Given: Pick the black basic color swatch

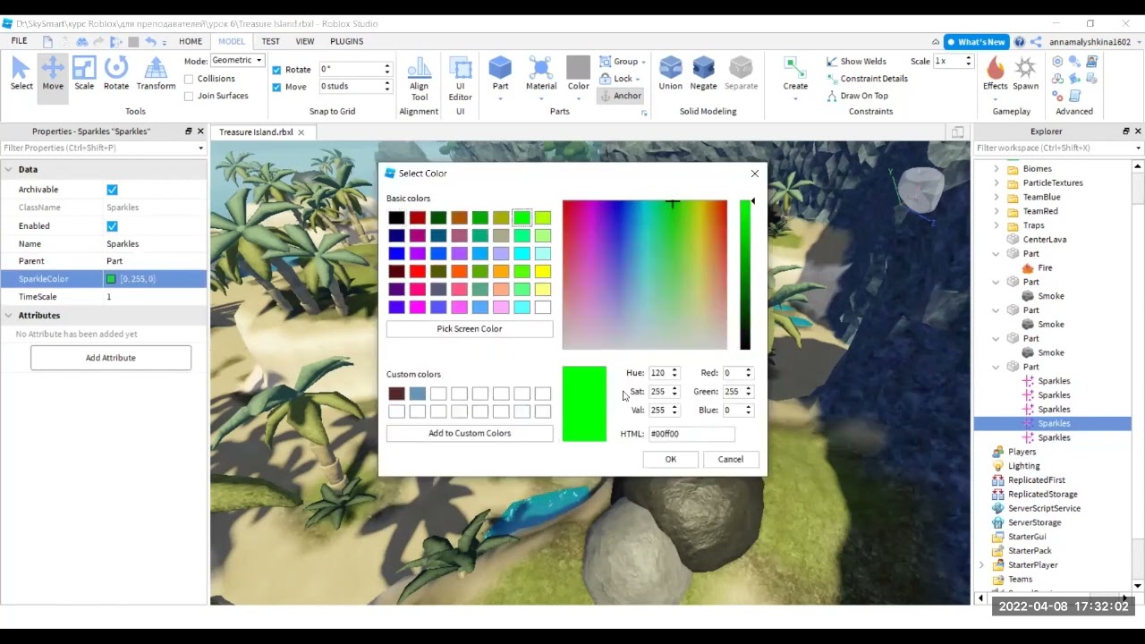Looking at the screenshot, I should 396,217.
